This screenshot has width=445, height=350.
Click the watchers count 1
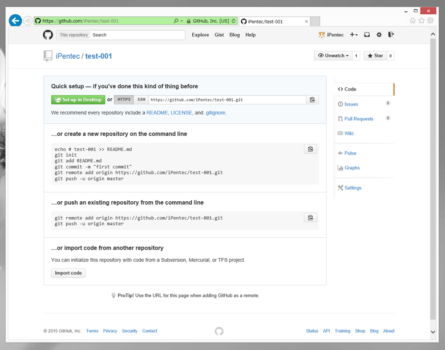pyautogui.click(x=356, y=56)
